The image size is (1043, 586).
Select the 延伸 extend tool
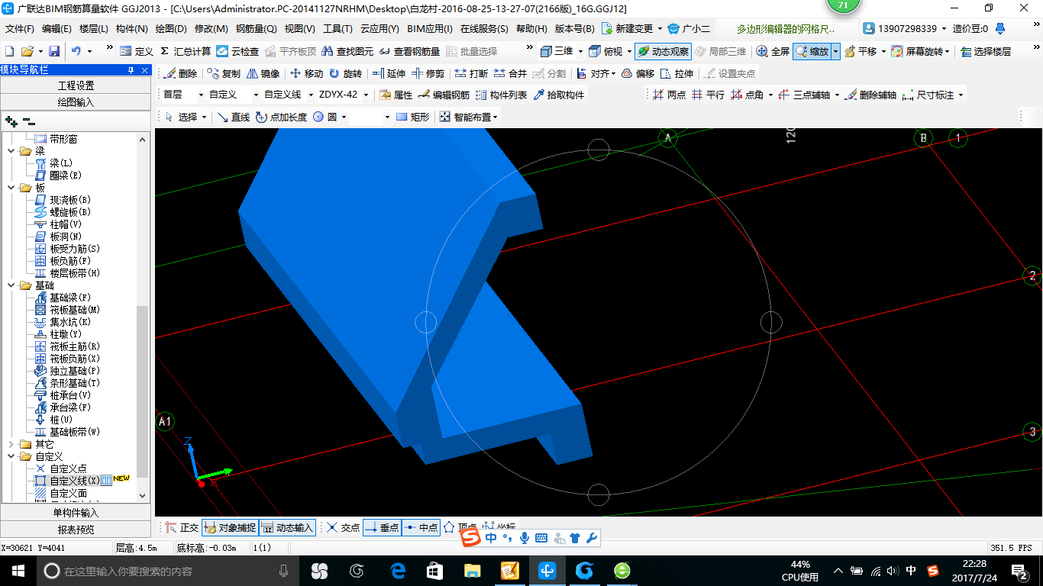[389, 73]
